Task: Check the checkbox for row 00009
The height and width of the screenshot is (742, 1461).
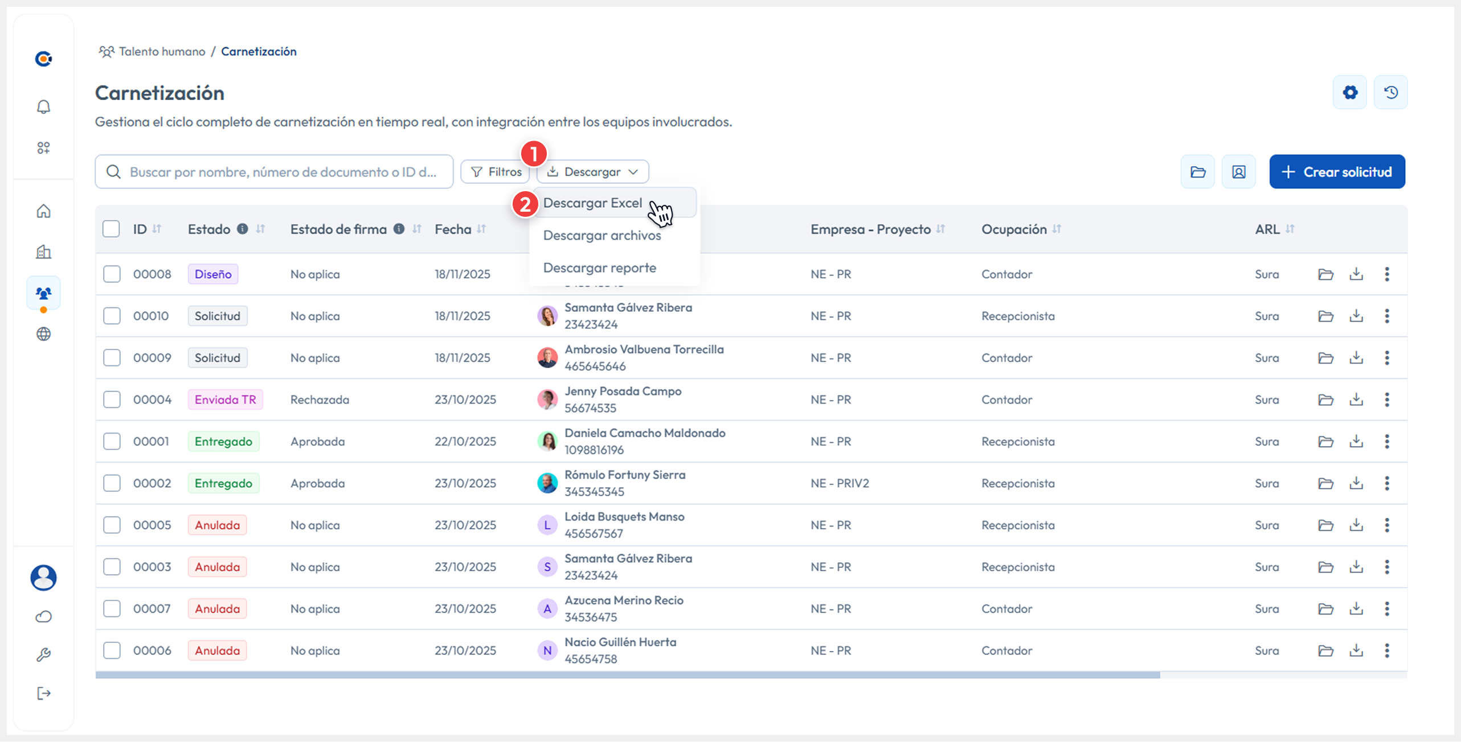Action: 112,358
